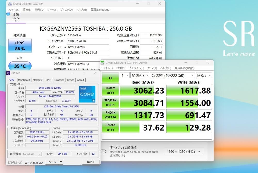The width and height of the screenshot is (258, 173).
Task: Click the 35 °C temperature button
Action: coord(20,66)
